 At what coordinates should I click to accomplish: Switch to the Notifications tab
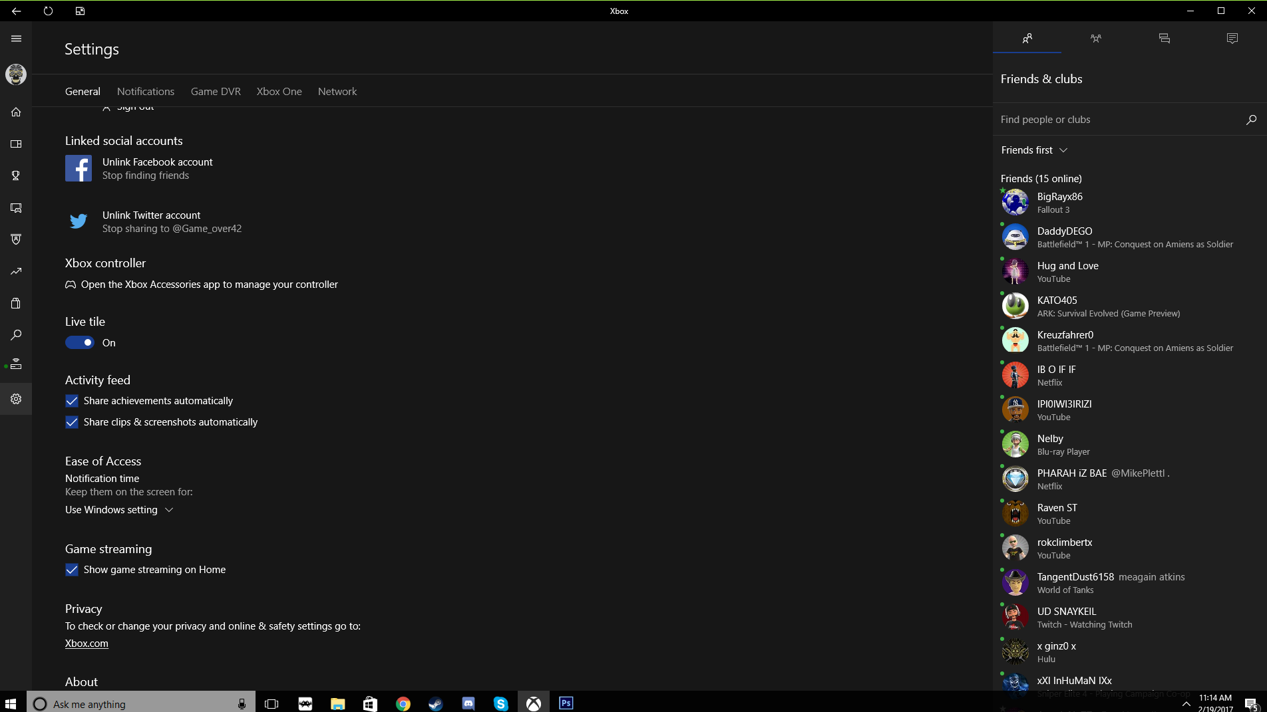click(x=146, y=92)
